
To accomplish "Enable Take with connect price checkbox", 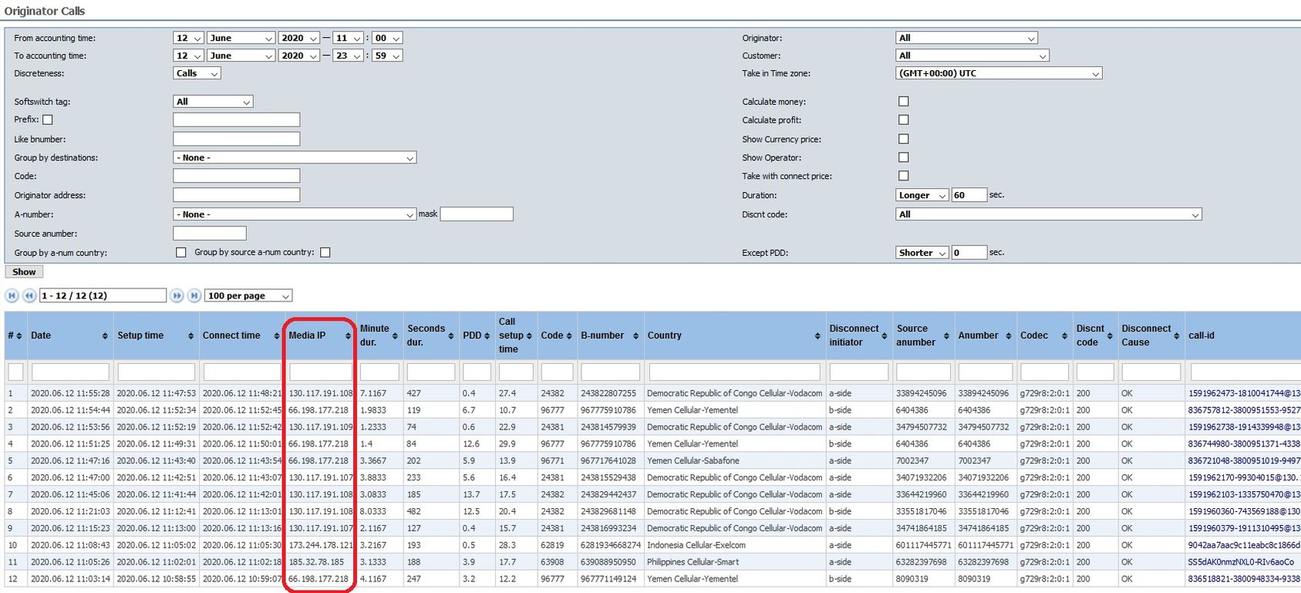I will pyautogui.click(x=904, y=176).
